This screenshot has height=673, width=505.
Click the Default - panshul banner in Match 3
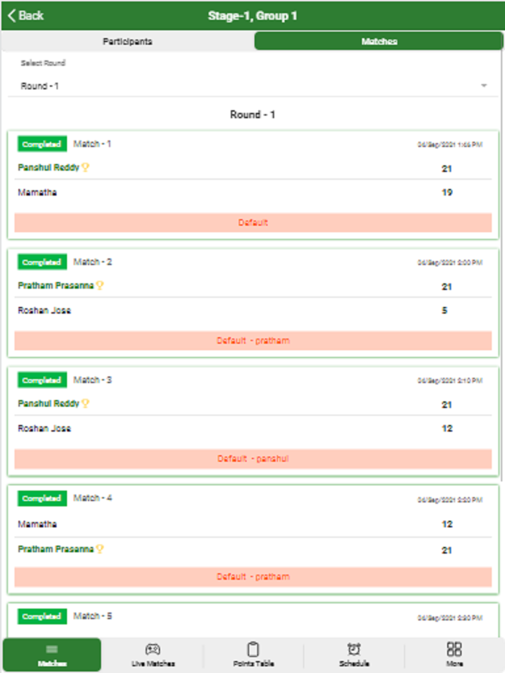click(253, 459)
